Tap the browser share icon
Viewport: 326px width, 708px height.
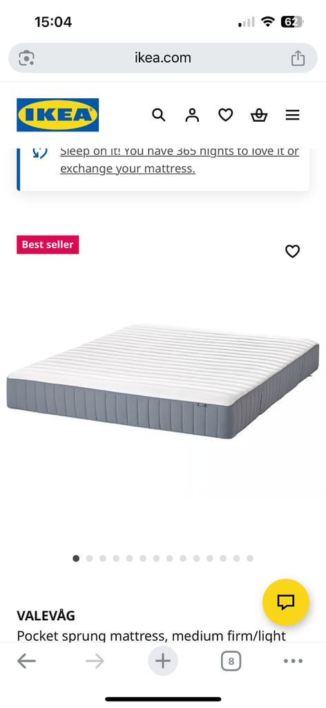298,58
